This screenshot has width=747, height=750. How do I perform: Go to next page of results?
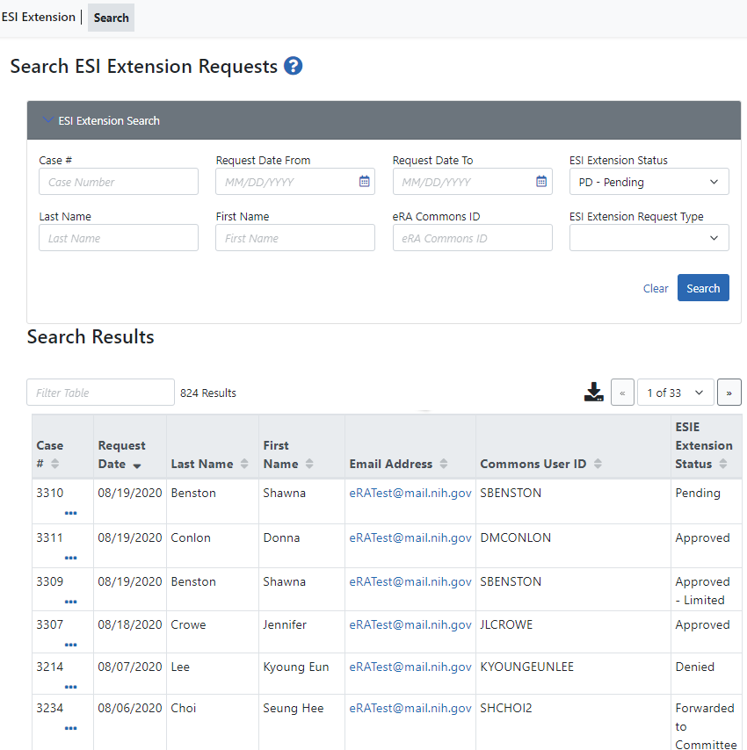[729, 393]
